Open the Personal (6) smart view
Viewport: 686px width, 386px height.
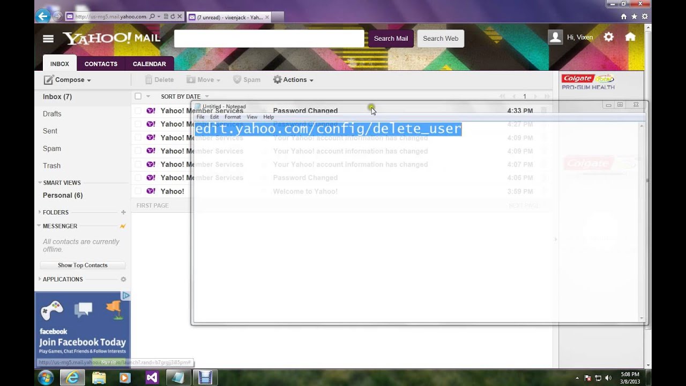[63, 195]
